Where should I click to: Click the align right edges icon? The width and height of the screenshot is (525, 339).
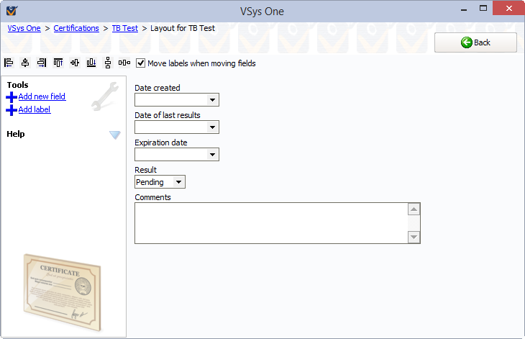pos(42,63)
